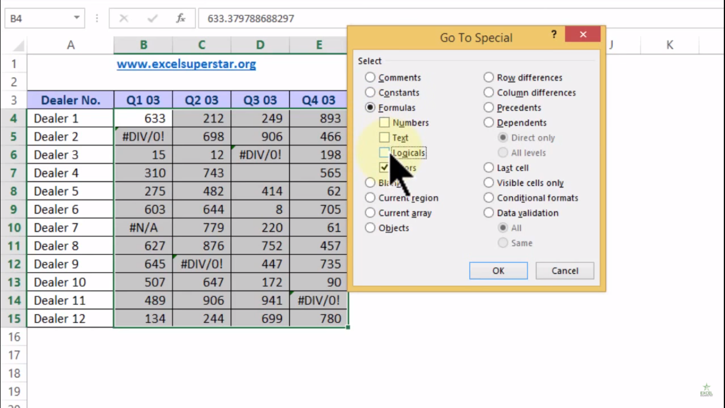Click the help question mark in dialog

[x=554, y=35]
